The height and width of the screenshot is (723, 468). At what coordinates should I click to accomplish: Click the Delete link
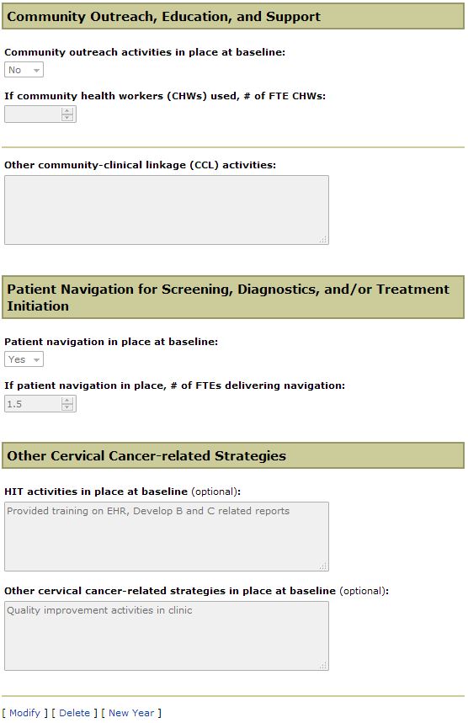[x=75, y=713]
